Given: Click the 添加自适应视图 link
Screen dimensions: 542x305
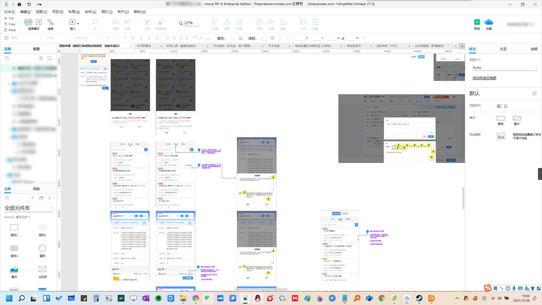Looking at the screenshot, I should 484,78.
